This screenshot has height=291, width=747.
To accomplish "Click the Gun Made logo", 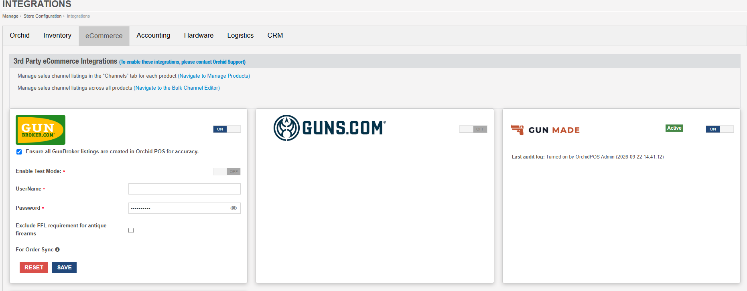I will pos(545,130).
